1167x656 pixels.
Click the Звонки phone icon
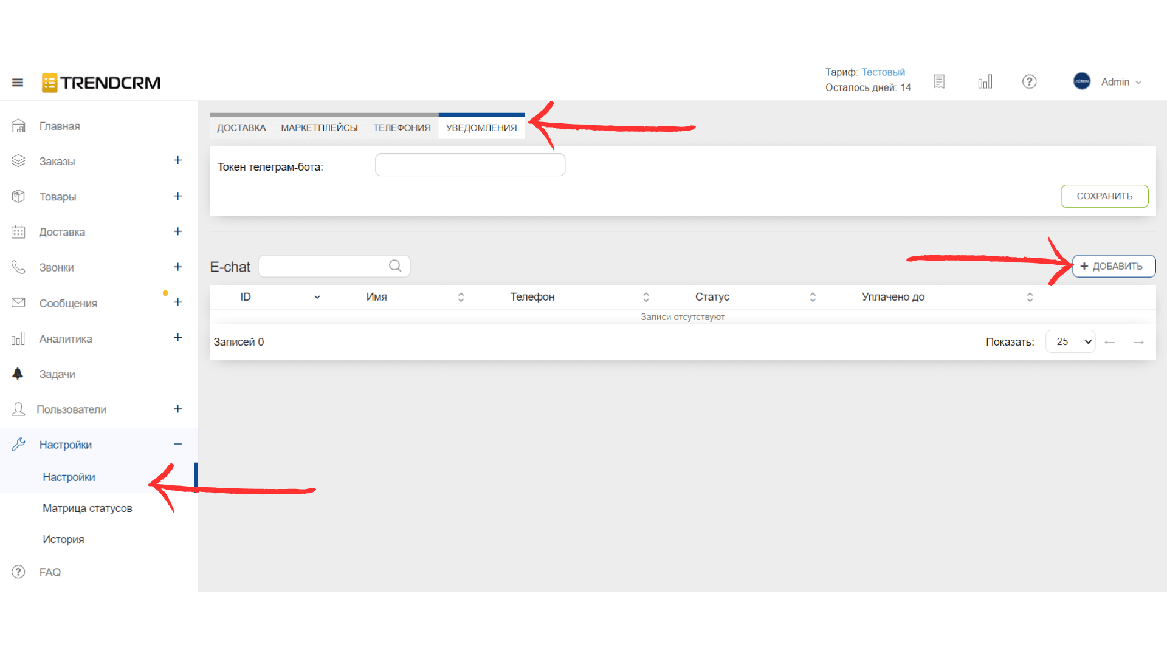coord(18,267)
